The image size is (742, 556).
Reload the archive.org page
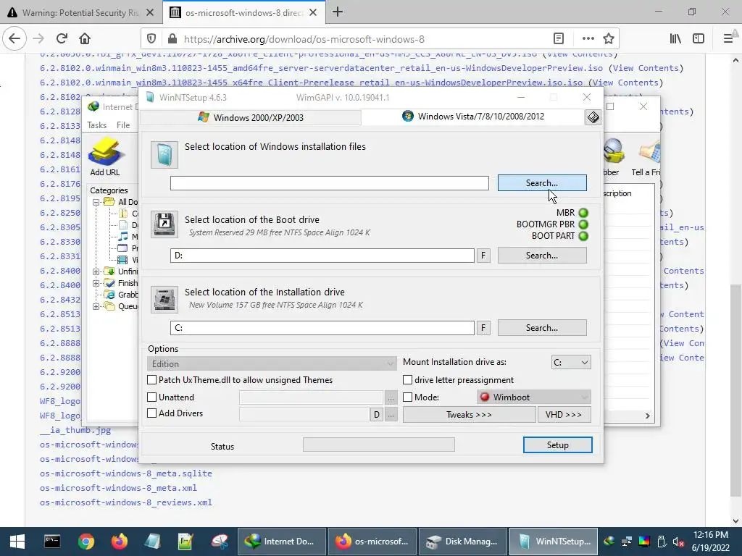[x=62, y=39]
